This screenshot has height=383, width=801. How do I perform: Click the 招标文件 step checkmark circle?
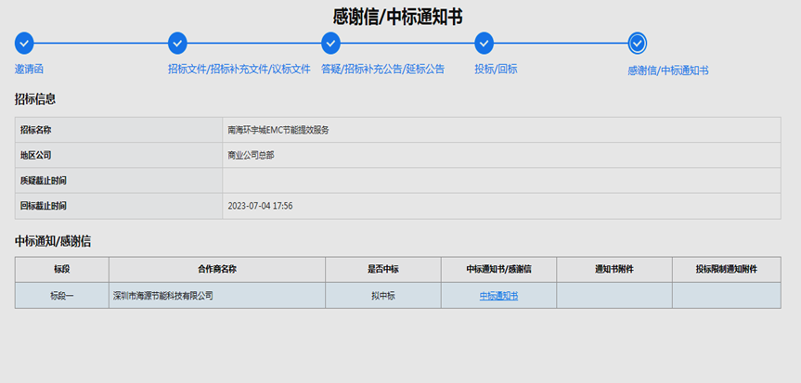[177, 43]
